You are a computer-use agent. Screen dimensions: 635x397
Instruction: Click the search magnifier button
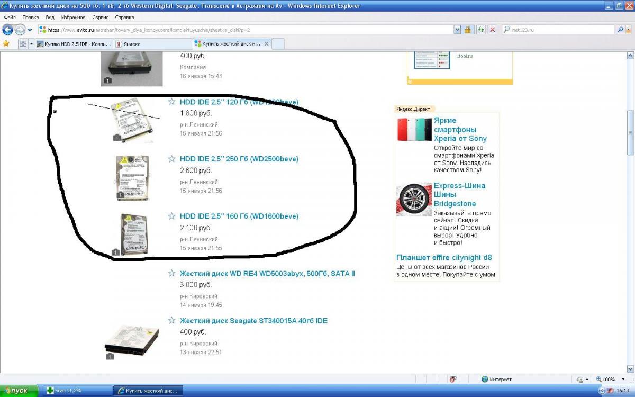coord(620,30)
